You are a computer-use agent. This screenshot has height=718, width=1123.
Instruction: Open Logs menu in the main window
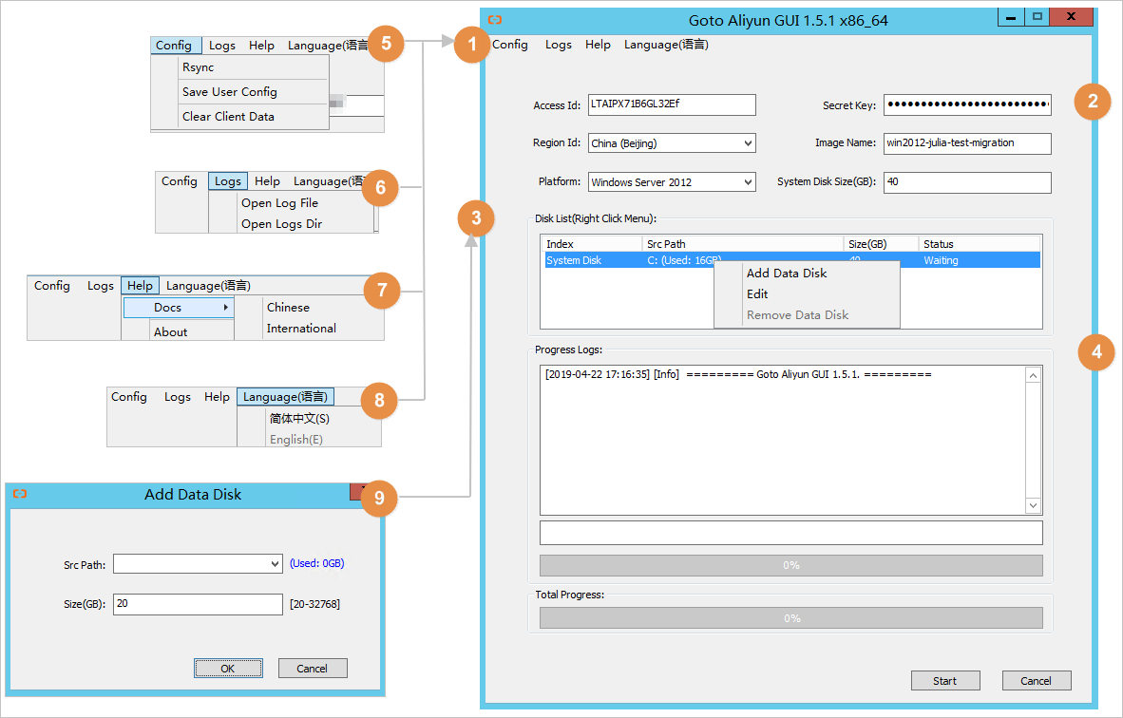point(558,45)
